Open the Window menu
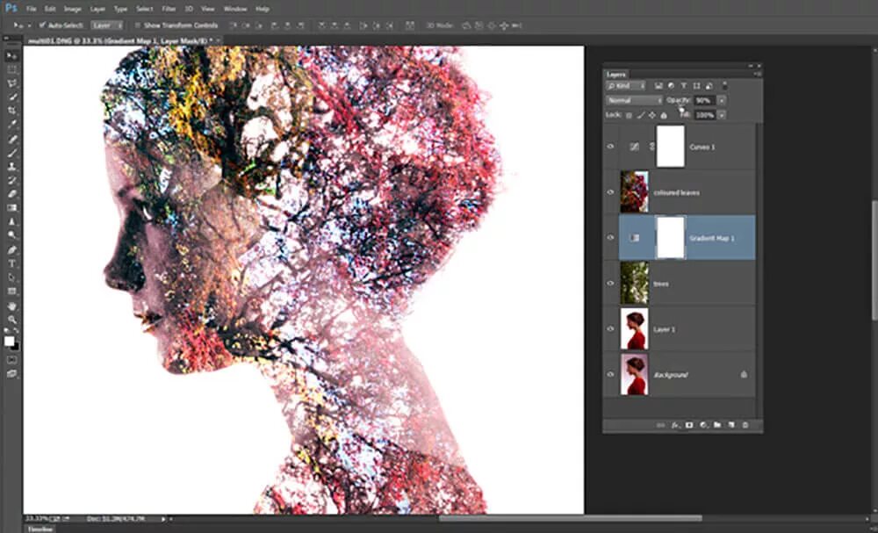The image size is (878, 533). coord(235,9)
